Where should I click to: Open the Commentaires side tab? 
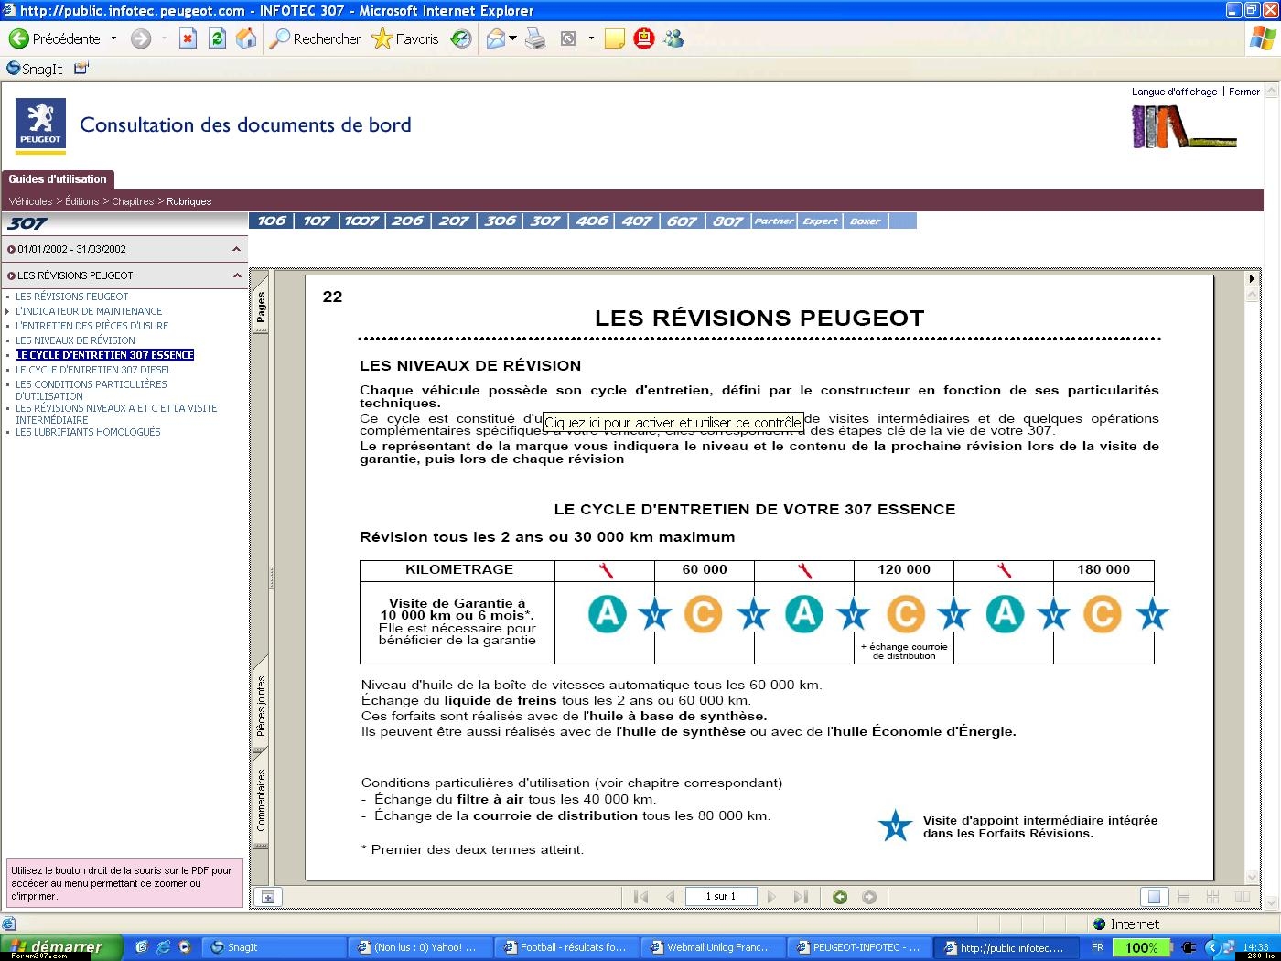point(261,800)
